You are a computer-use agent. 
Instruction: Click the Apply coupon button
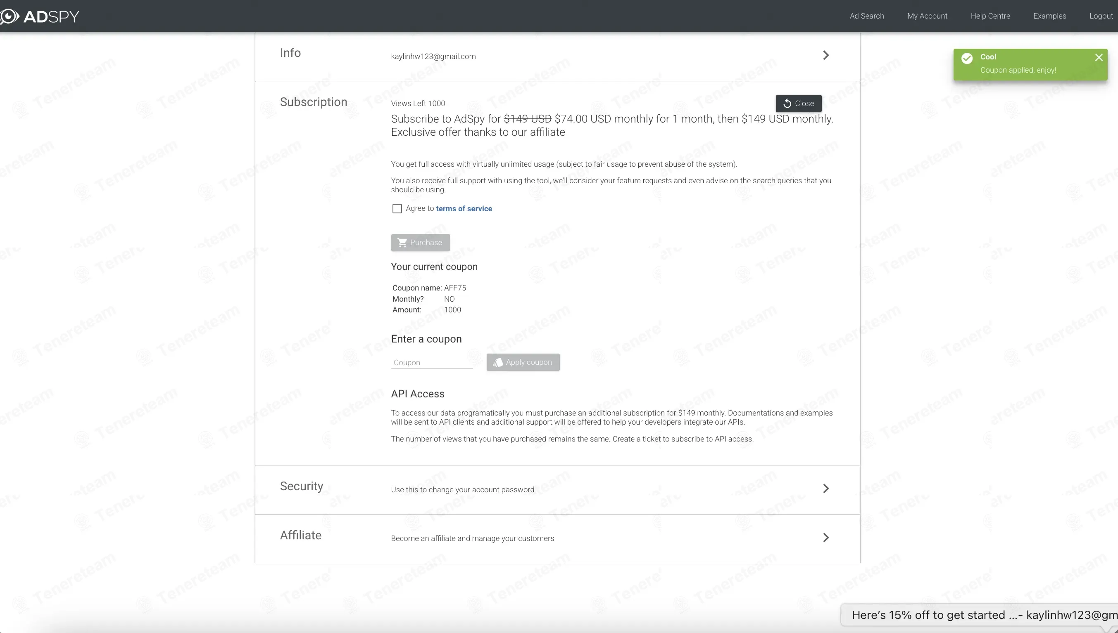523,362
